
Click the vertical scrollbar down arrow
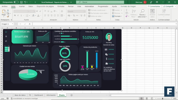[x=177, y=92]
